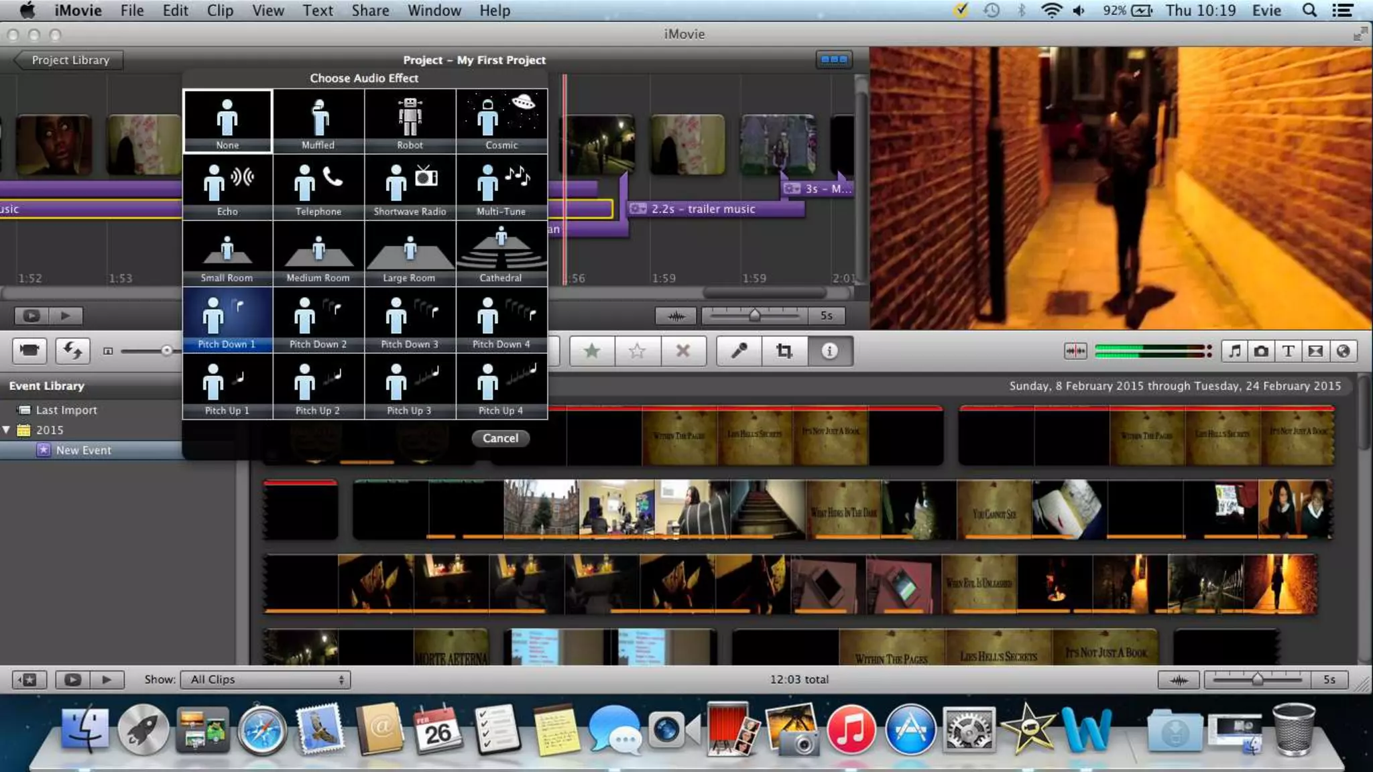This screenshot has width=1373, height=772.
Task: Apply the Robot audio effect
Action: click(x=410, y=121)
